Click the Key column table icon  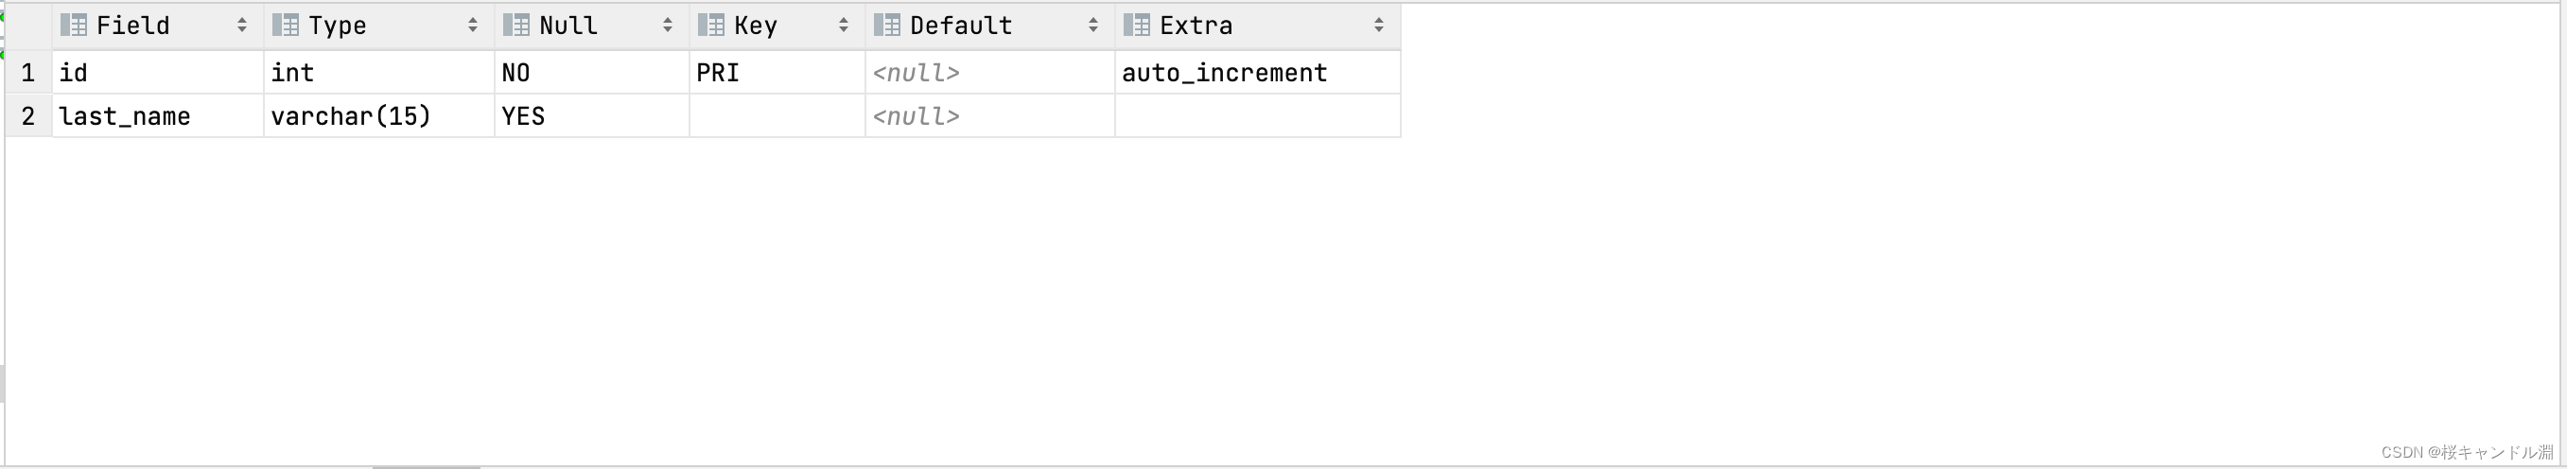pos(711,26)
